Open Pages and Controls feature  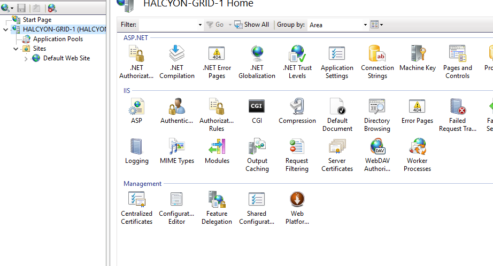(458, 62)
